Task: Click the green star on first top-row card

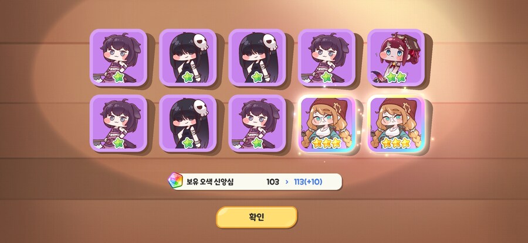Action: [x=118, y=77]
